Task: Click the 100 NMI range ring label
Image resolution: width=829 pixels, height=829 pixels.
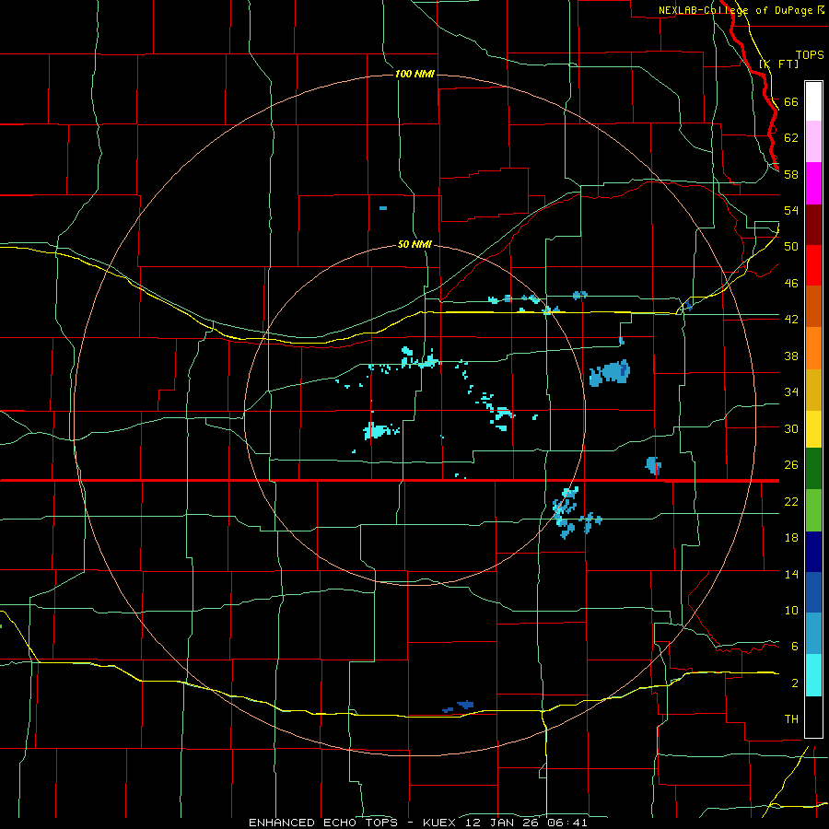Action: 414,74
